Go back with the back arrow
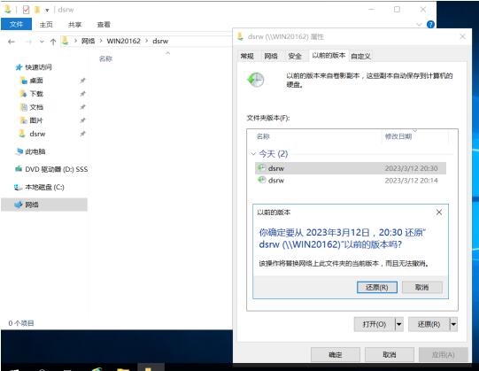The image size is (479, 371). pyautogui.click(x=12, y=42)
